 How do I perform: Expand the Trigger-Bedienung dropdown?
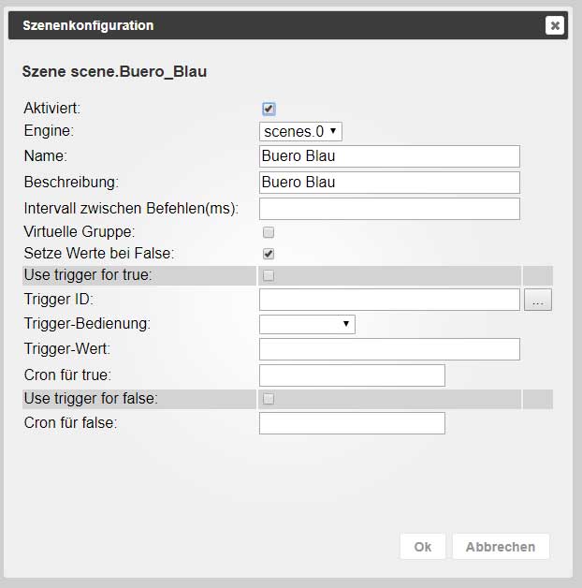307,324
